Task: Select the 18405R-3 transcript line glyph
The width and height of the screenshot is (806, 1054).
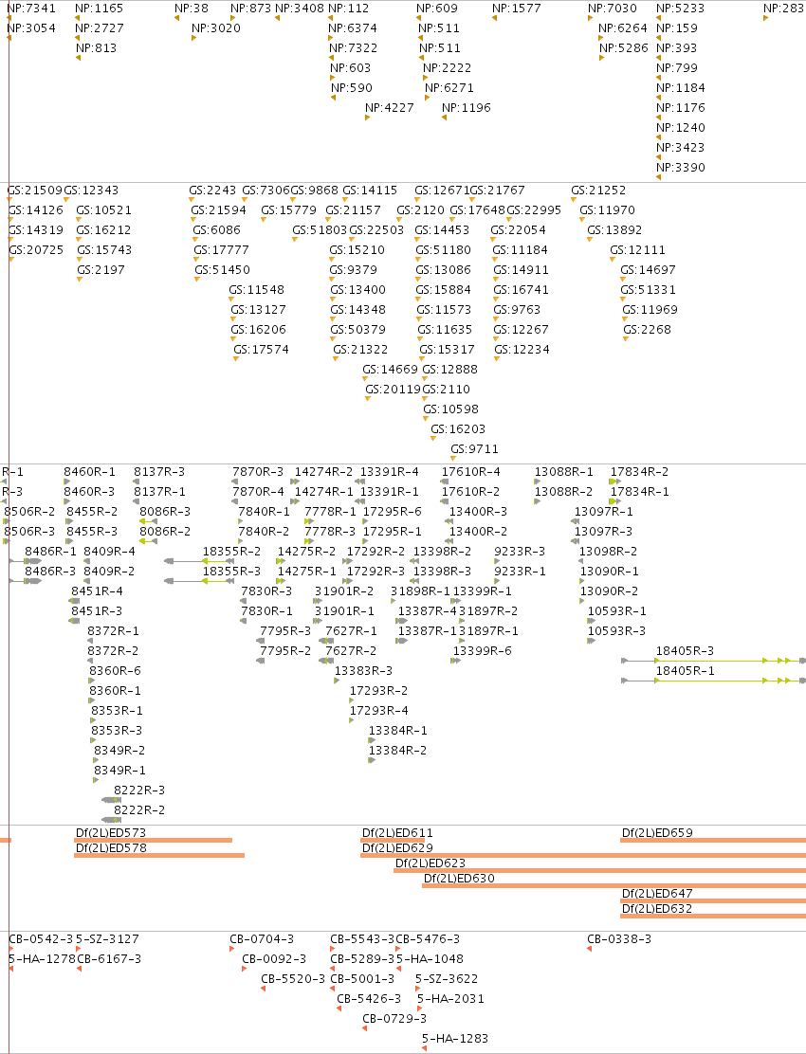Action: tap(713, 661)
